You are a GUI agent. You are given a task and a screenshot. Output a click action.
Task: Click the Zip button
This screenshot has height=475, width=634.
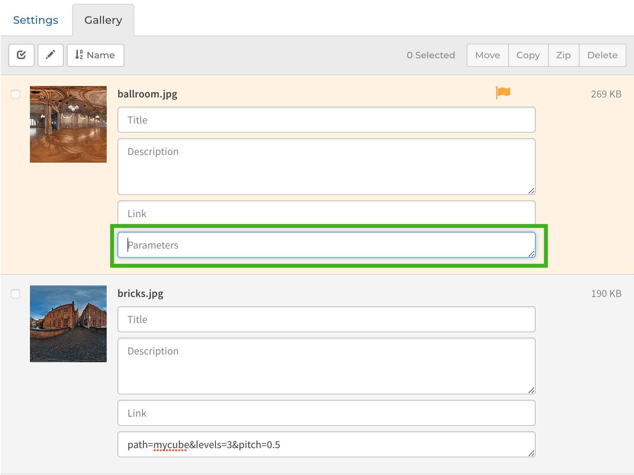coord(563,55)
